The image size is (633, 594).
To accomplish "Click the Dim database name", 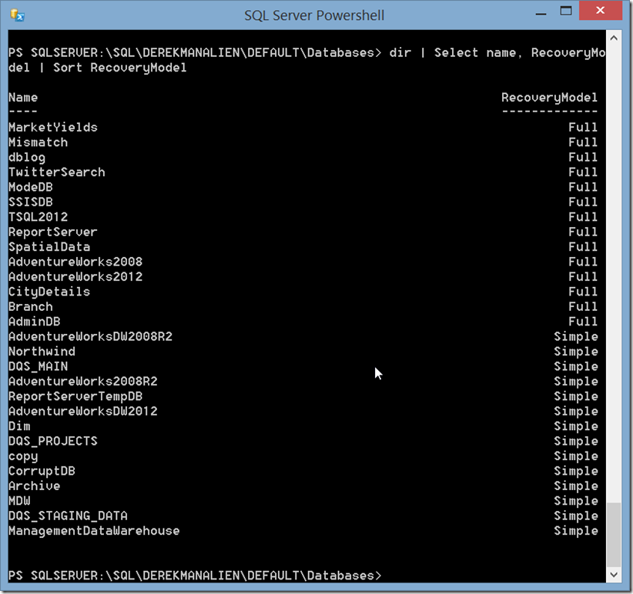I will click(19, 426).
